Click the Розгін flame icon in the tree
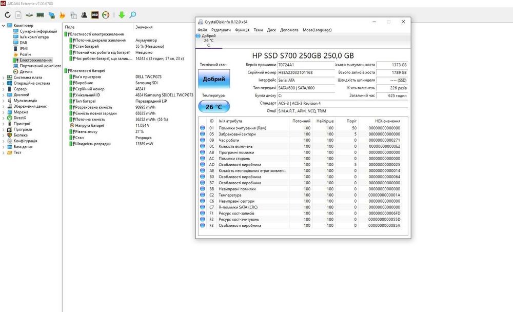Viewport: 513px width, 312px height. [15, 54]
